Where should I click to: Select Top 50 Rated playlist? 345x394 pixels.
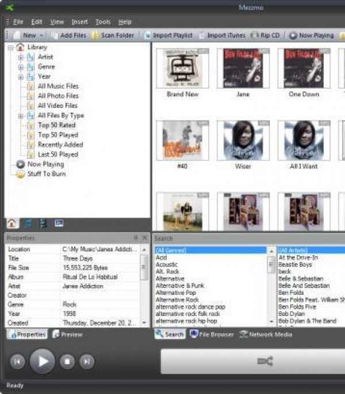click(57, 125)
